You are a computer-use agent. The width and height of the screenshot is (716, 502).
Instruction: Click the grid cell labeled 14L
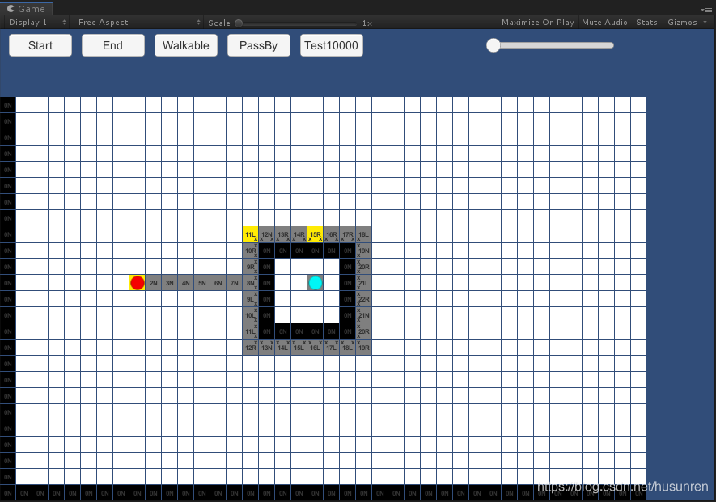283,348
